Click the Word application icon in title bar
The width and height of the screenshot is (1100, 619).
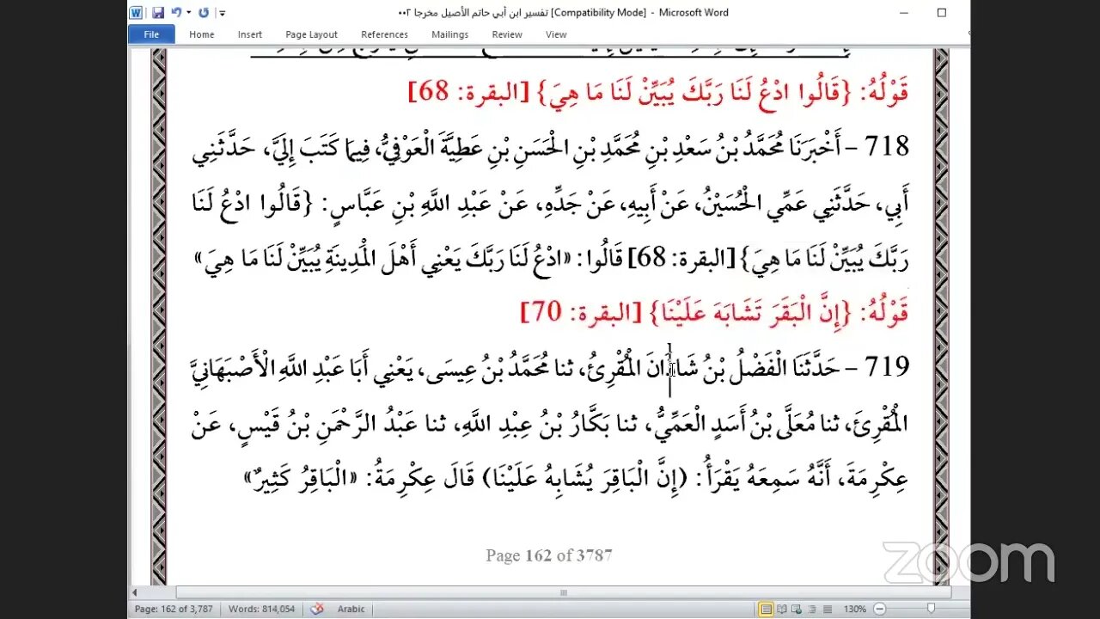(x=136, y=12)
